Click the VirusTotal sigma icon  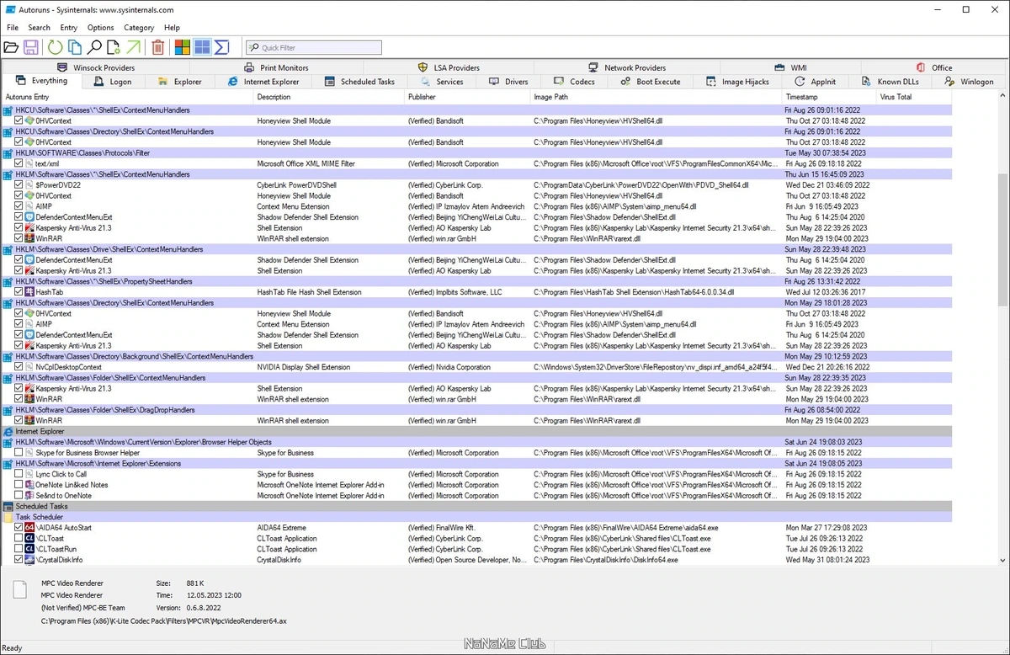click(x=222, y=47)
